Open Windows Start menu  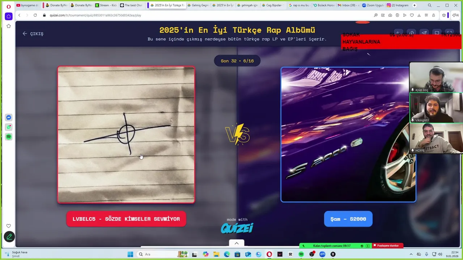tap(130, 254)
